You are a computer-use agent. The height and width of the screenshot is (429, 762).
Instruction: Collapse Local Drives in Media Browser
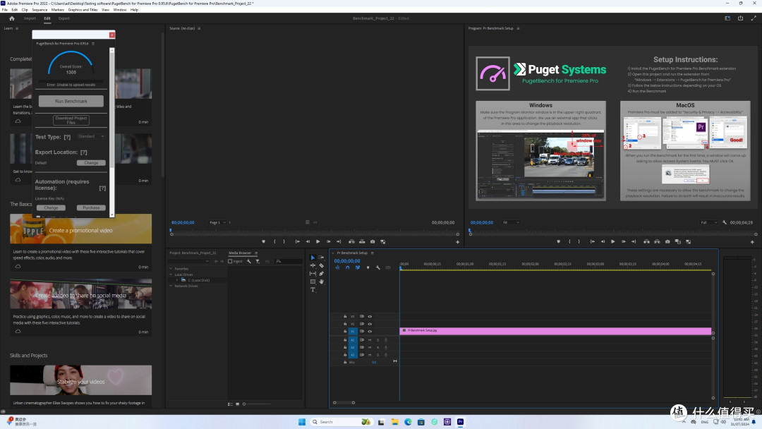point(171,274)
